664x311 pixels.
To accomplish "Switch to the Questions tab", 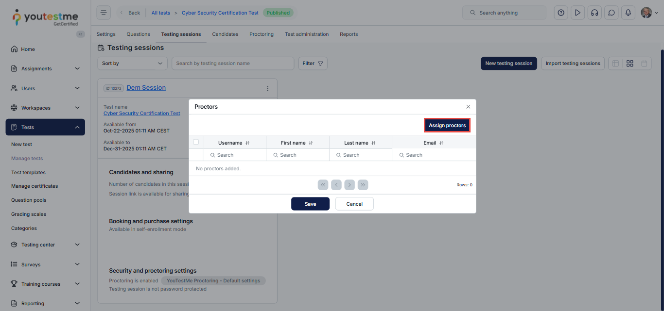I will [138, 34].
